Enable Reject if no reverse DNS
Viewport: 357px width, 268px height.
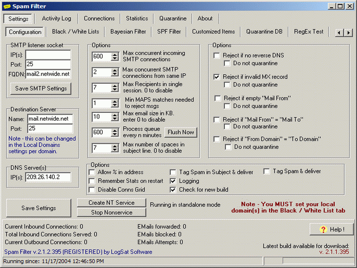(x=217, y=55)
